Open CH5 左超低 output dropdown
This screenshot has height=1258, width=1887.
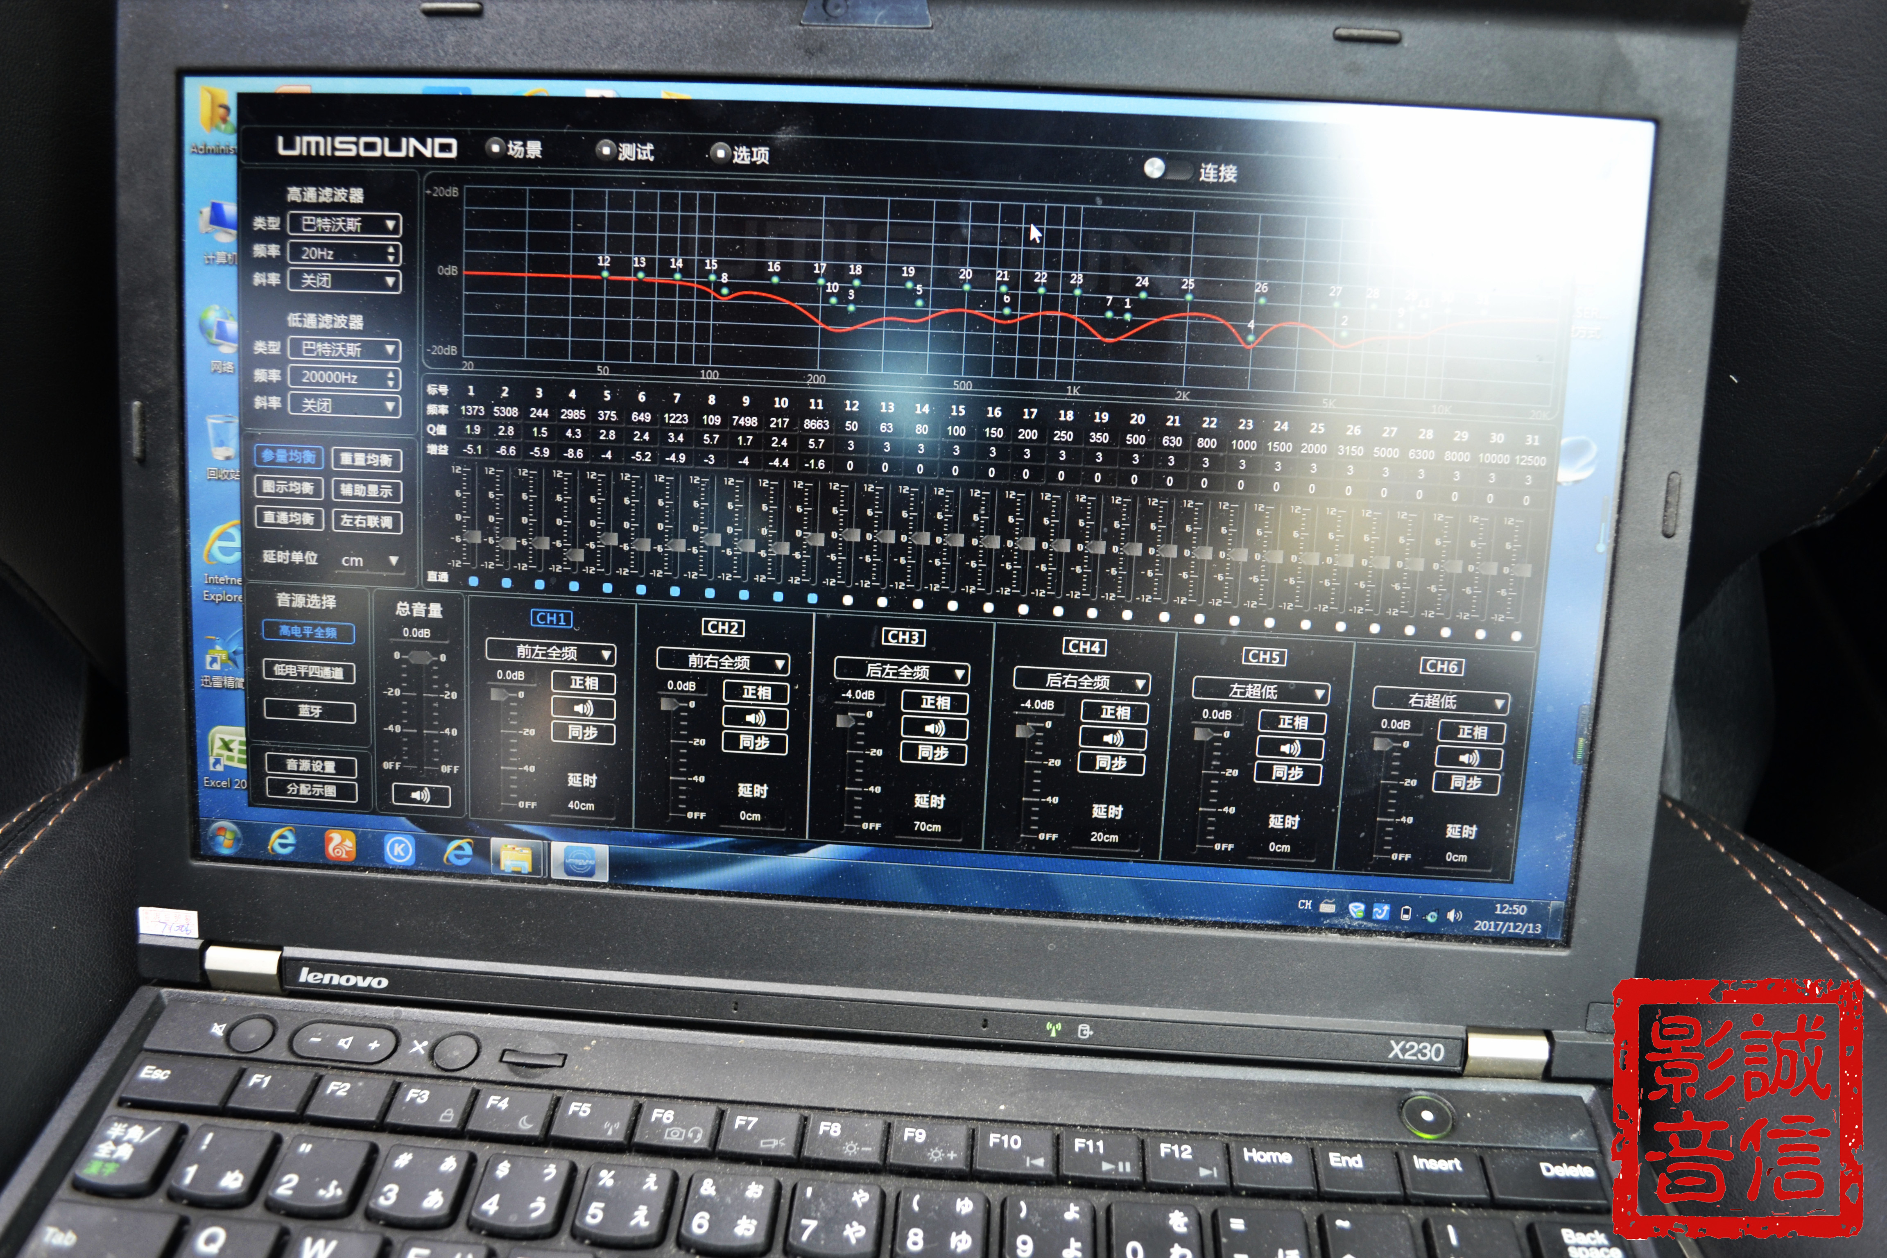pyautogui.click(x=1260, y=691)
